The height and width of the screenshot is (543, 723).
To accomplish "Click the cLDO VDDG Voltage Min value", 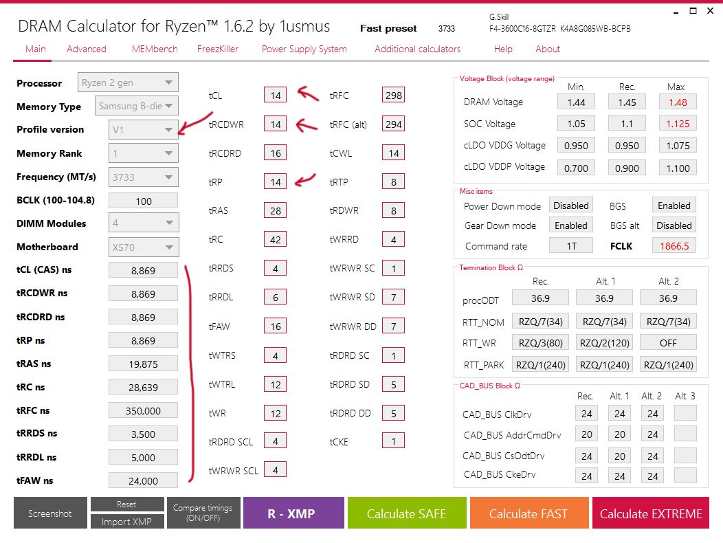I will (x=576, y=145).
